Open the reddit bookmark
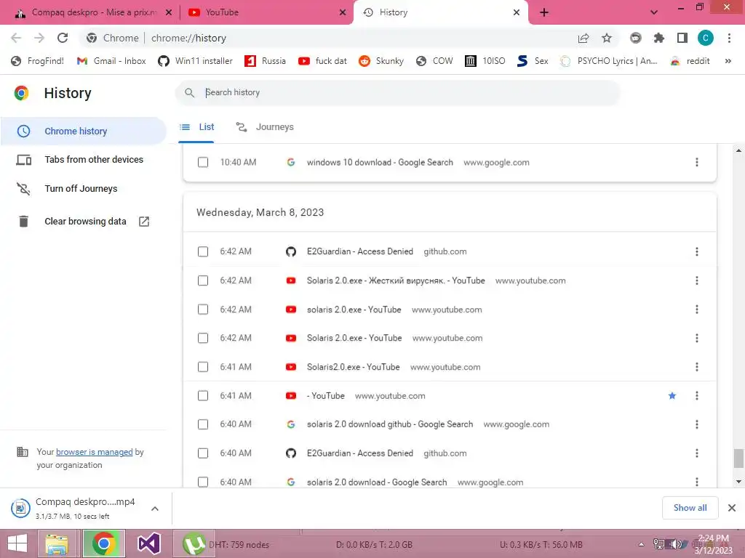 [x=690, y=61]
